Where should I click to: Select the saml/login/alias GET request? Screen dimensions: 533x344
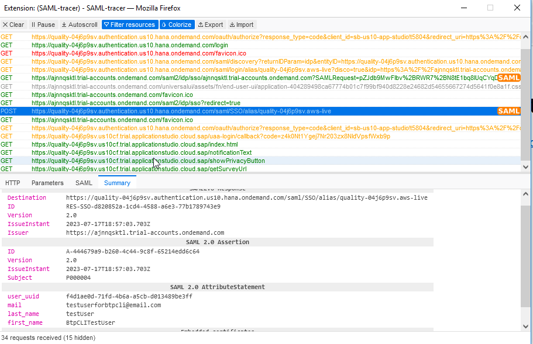tap(260, 70)
